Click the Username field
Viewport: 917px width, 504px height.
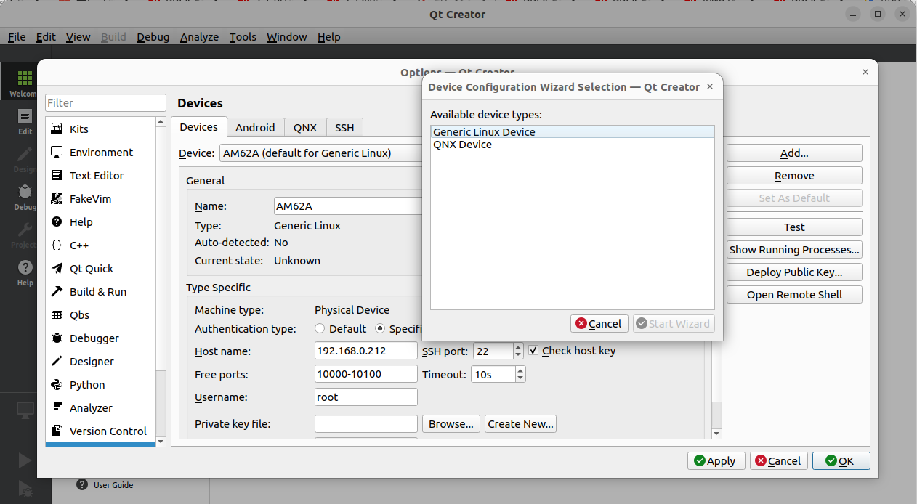coord(366,397)
